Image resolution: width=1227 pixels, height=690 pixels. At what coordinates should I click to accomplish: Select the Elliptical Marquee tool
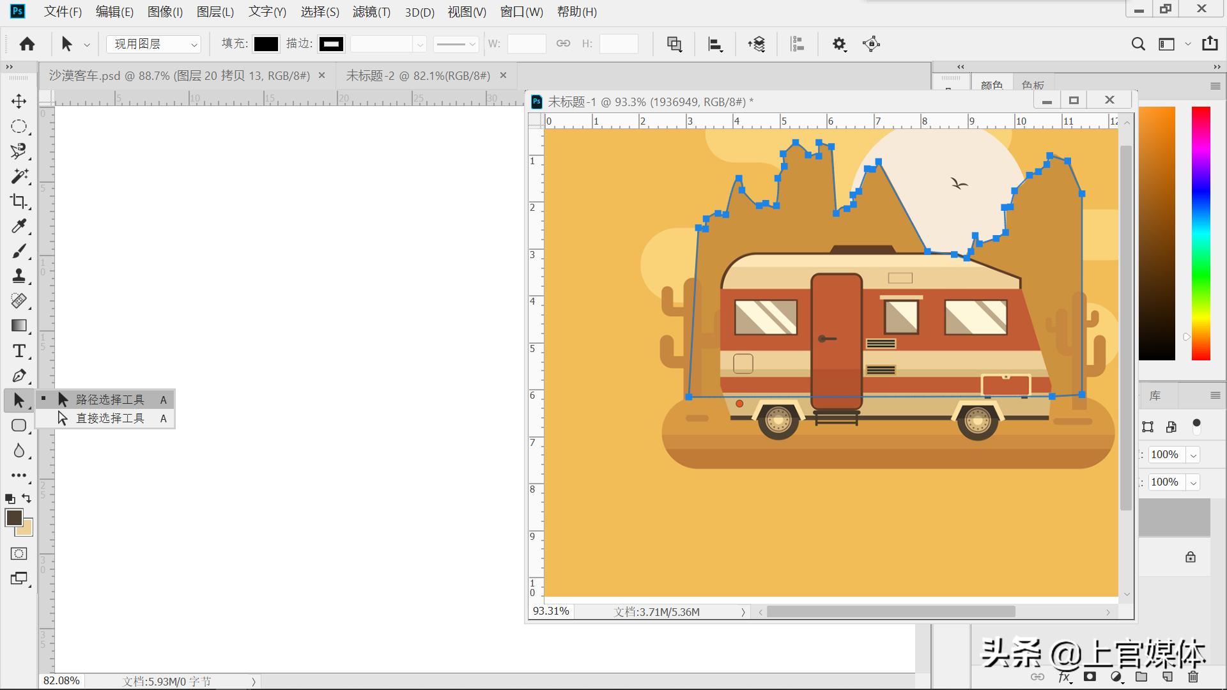point(19,126)
